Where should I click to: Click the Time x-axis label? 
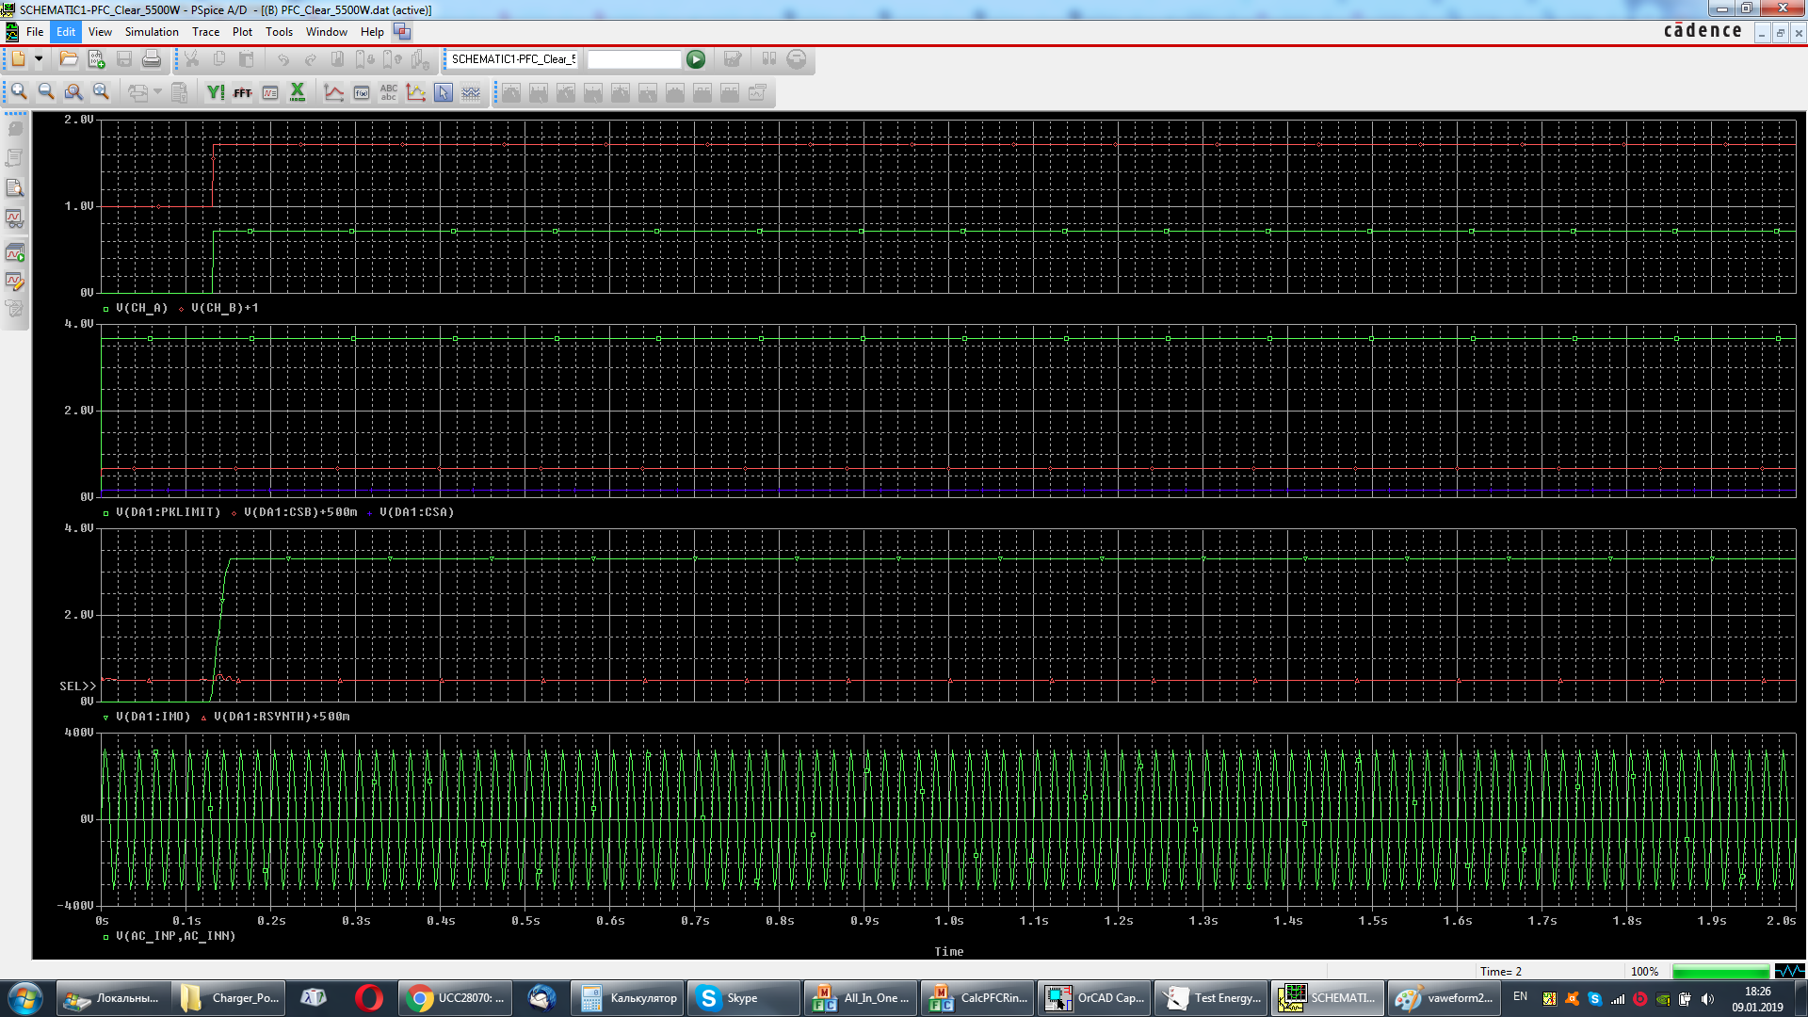[948, 952]
